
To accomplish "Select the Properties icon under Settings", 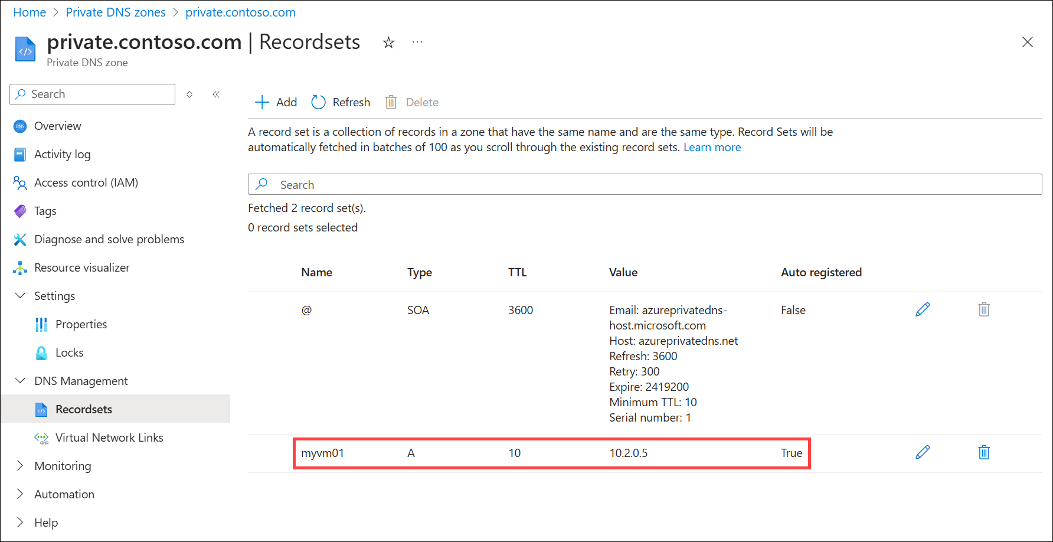I will point(41,324).
